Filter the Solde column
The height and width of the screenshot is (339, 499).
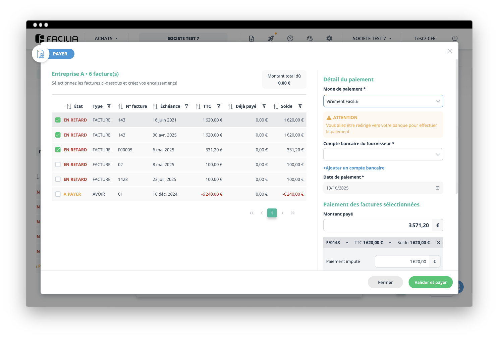click(x=300, y=106)
